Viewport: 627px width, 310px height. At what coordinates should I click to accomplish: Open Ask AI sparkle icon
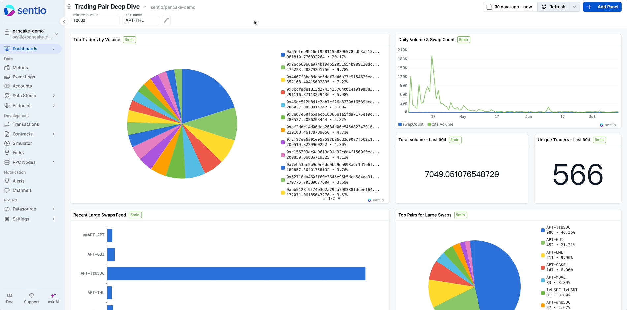point(53,295)
